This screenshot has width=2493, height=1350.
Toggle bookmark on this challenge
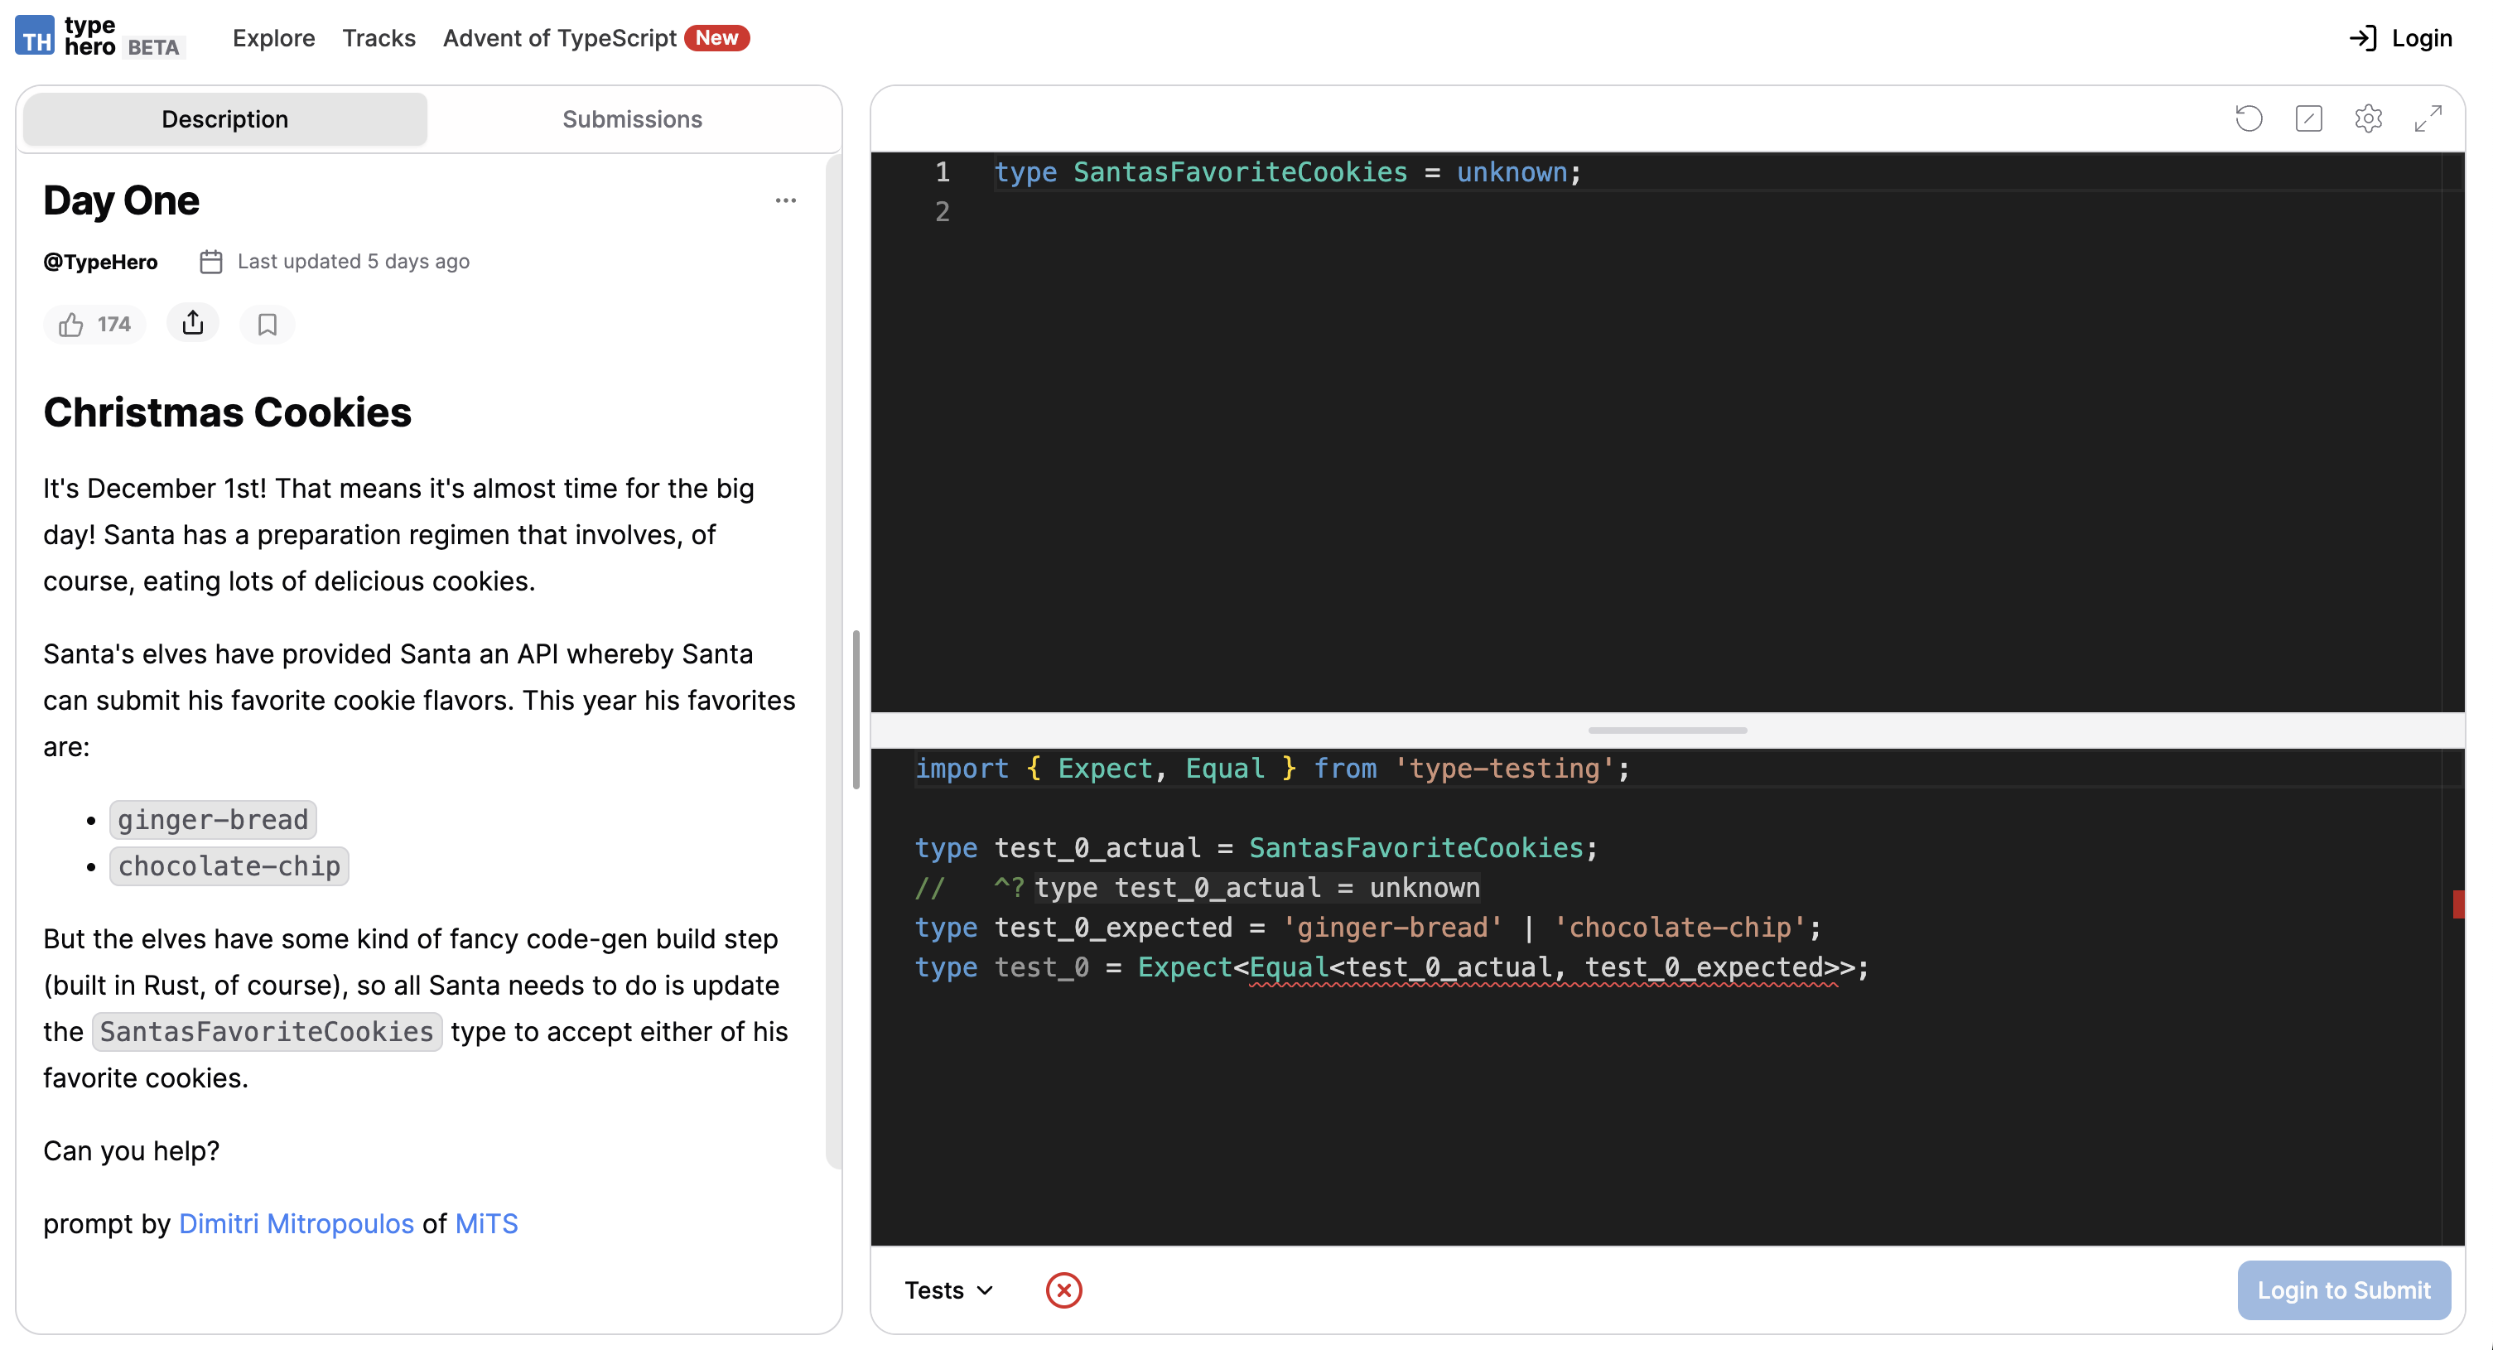tap(267, 323)
